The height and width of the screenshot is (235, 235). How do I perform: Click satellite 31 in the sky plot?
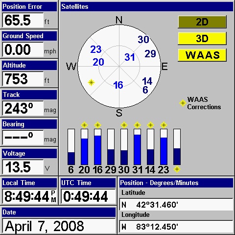click(x=130, y=57)
